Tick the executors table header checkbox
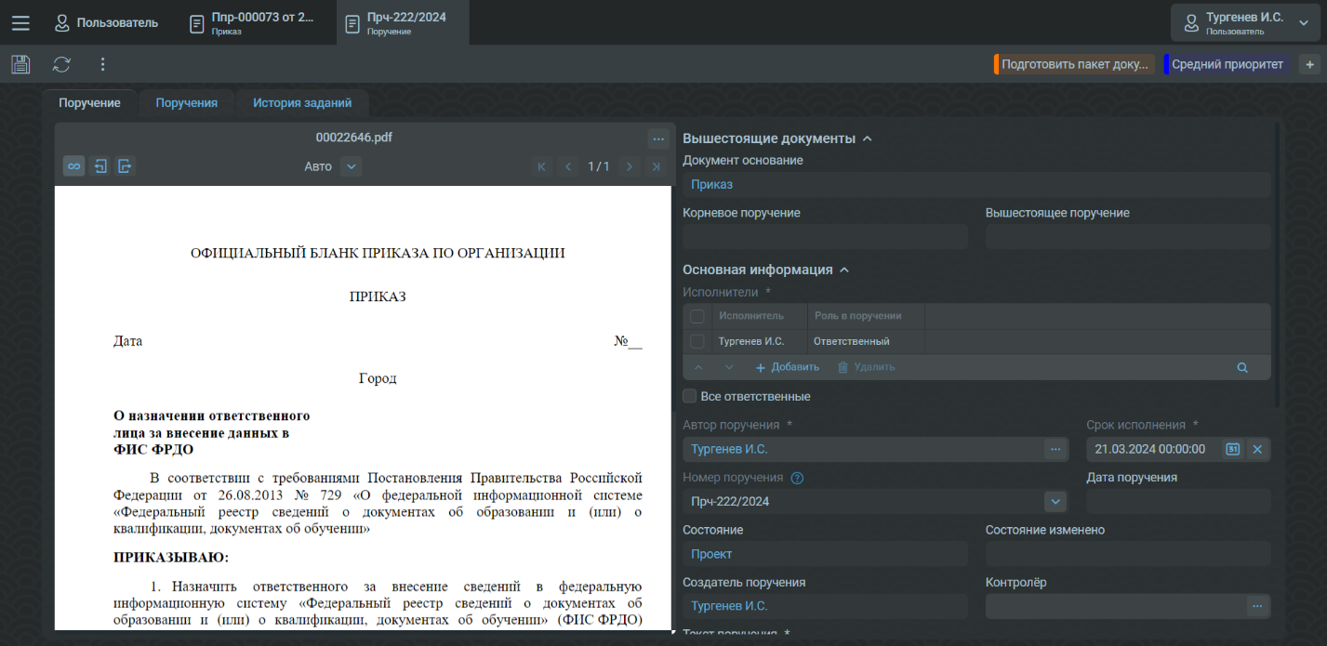 click(x=697, y=316)
